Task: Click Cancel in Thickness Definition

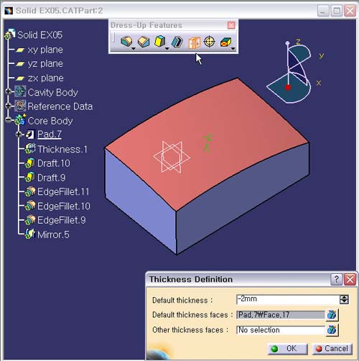Action: coord(332,348)
